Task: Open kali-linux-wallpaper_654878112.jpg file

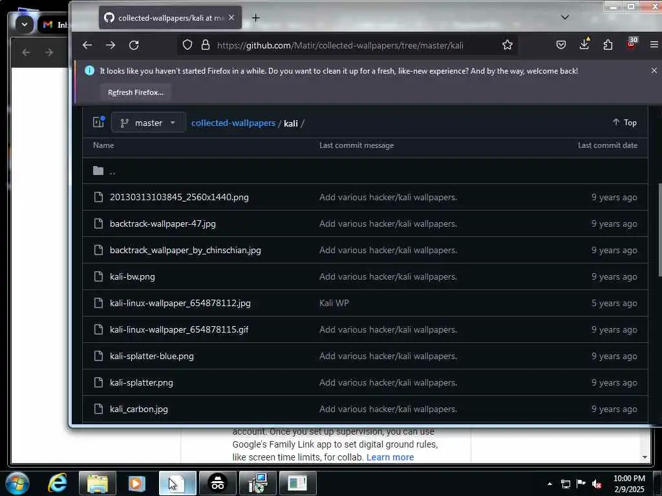Action: (180, 304)
